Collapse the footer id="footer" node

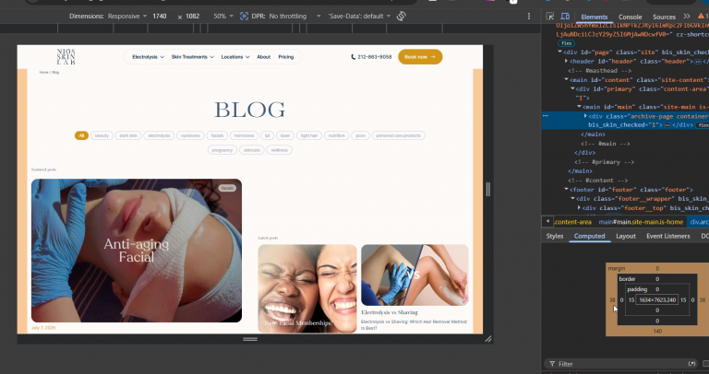[566, 190]
